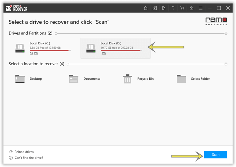
Task: Choose the Desktop location
Action: [x=29, y=79]
